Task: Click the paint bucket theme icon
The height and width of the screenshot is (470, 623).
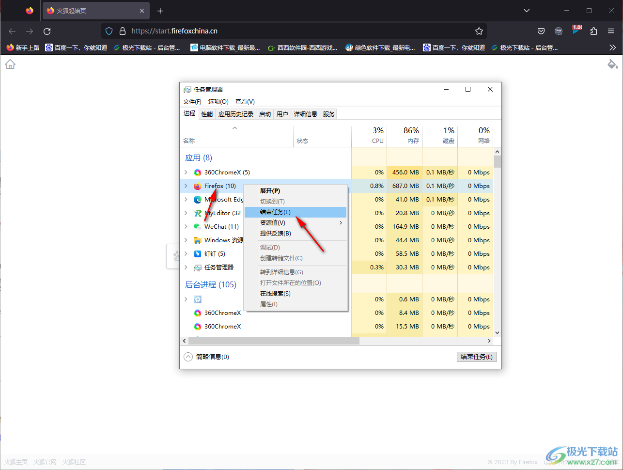Action: tap(612, 64)
